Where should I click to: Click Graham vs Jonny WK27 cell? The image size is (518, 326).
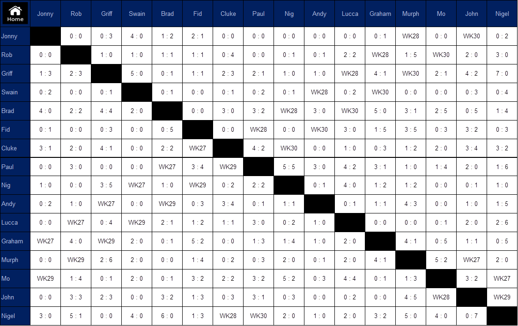coord(45,241)
